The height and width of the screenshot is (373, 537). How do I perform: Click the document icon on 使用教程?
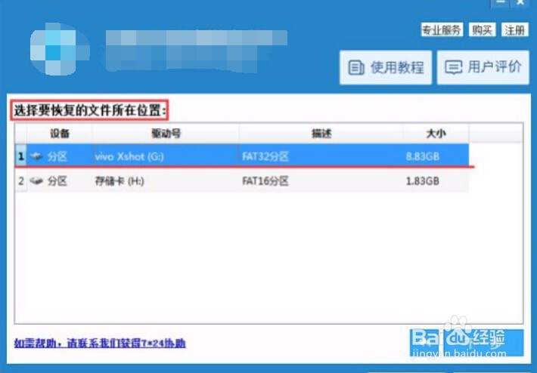tap(356, 67)
